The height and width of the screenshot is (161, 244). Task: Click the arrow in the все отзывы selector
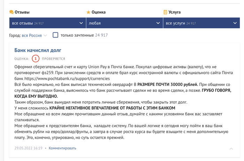(81, 23)
